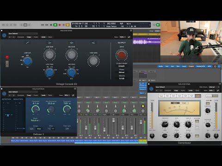The image size is (222, 166).
Task: Click the Compressor Make Up knob
Action: coord(188,124)
